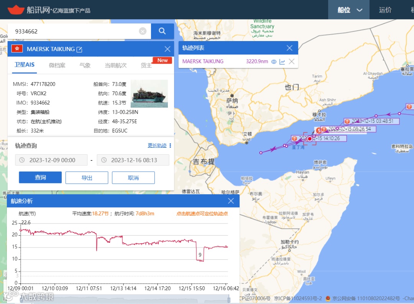Viewport: 414px width, 304px height.
Task: Close the MAERSK TAIKUNG ship info panel
Action: (x=168, y=49)
